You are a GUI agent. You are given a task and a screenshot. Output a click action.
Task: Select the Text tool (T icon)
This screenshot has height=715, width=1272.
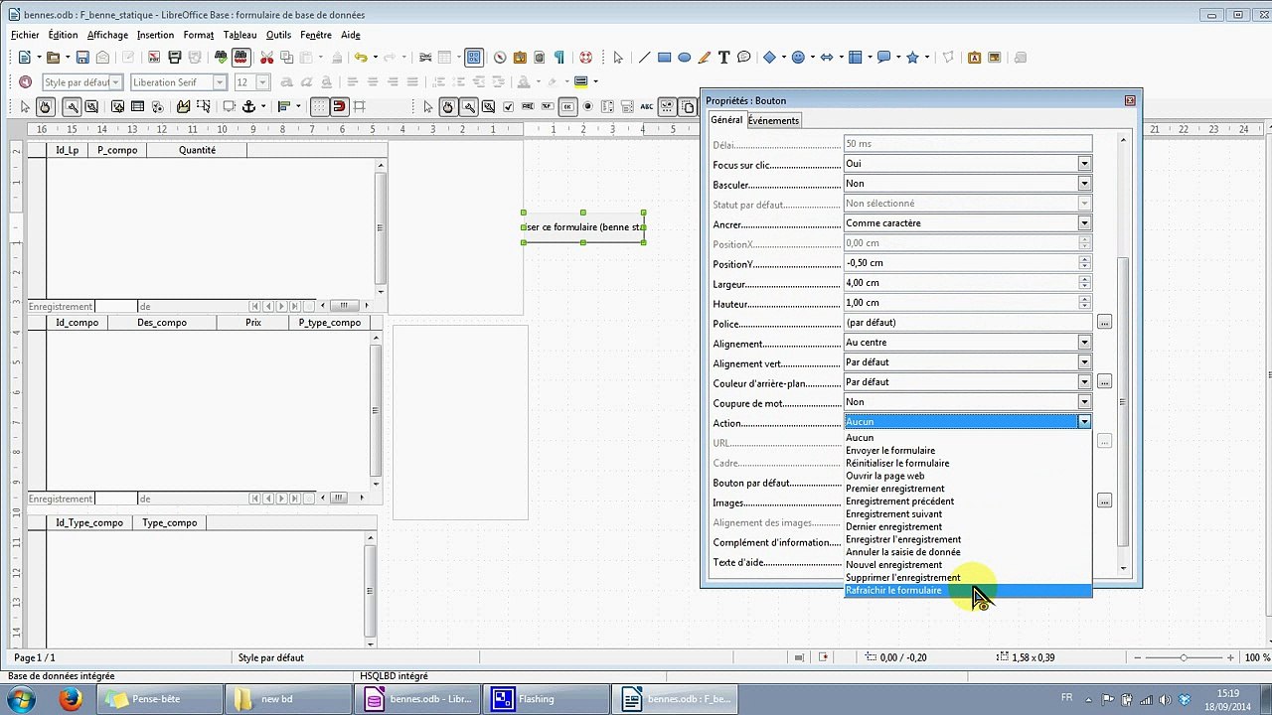723,58
